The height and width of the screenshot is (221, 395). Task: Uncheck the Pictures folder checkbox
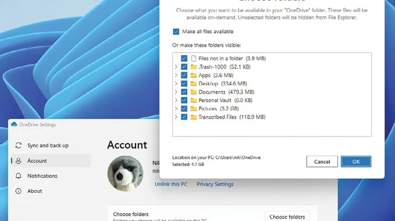(x=184, y=109)
